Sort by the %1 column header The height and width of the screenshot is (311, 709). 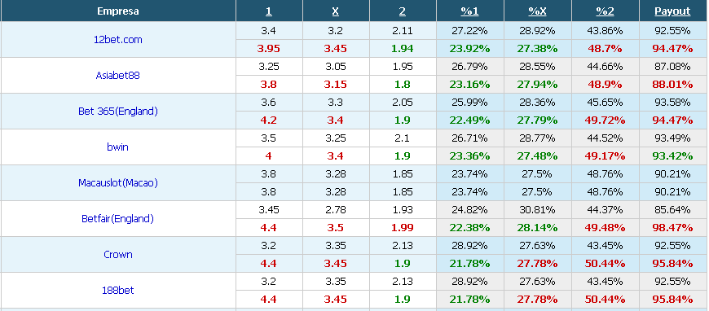(x=469, y=11)
